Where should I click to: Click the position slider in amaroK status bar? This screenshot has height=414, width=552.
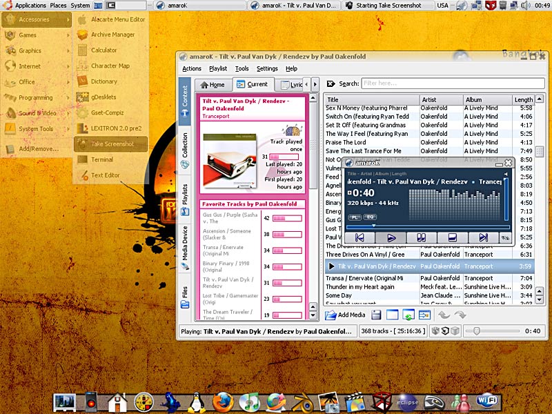[x=492, y=331]
